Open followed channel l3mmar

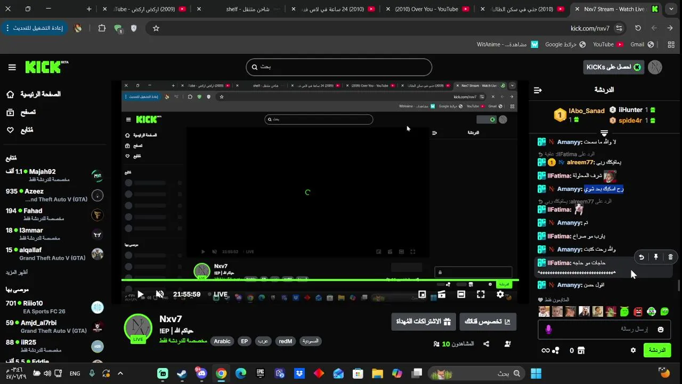tap(53, 234)
